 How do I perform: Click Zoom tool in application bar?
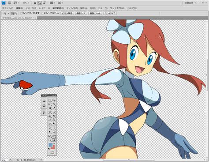click(x=39, y=3)
